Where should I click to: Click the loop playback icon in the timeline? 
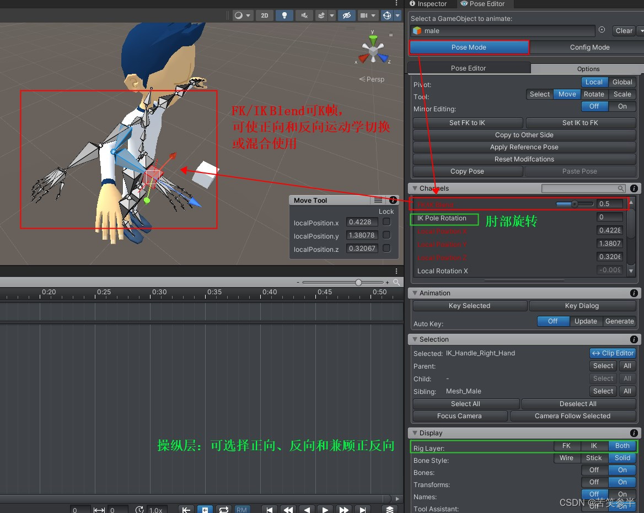[223, 509]
